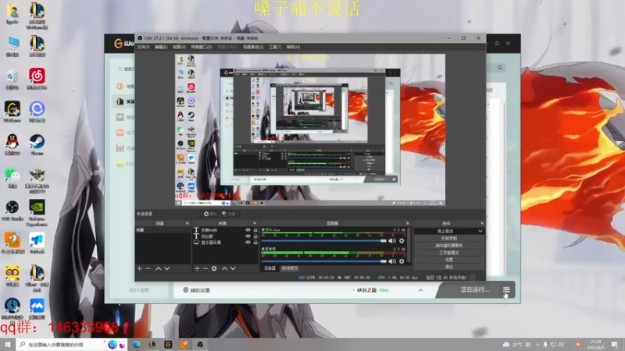
Task: Open 桌面音频 audio settings gear
Action: [x=402, y=261]
